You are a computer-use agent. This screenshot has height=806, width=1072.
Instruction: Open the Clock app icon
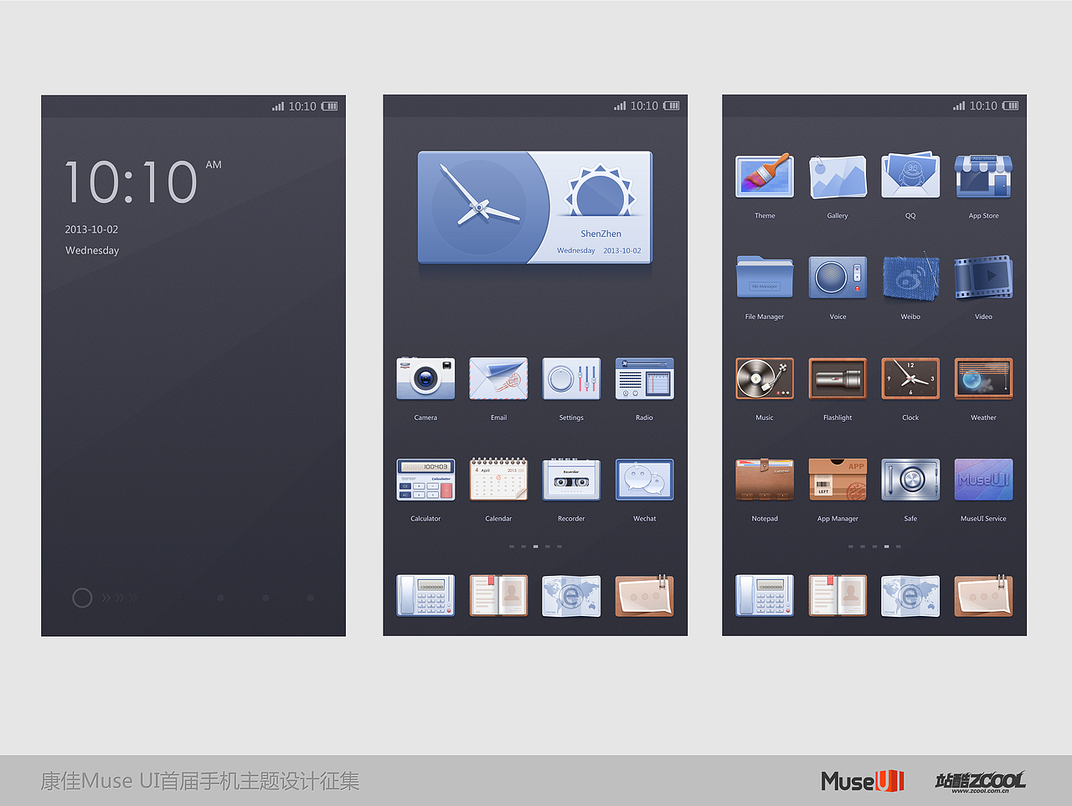tap(910, 378)
